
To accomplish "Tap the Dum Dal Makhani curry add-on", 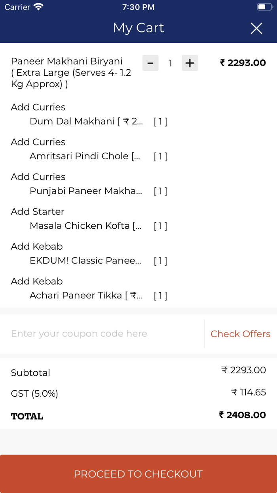I will [x=86, y=121].
